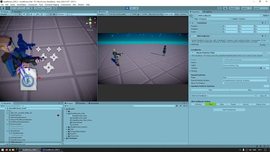Select the Rect tool in toolbar
The width and height of the screenshot is (270, 152).
[22, 8]
